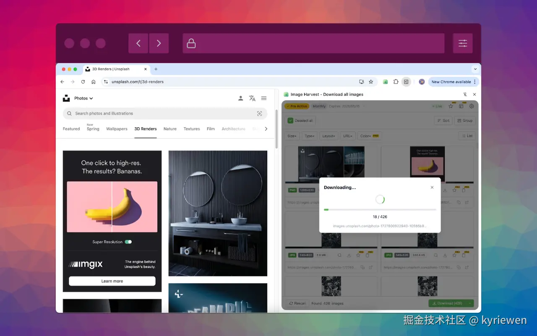The height and width of the screenshot is (336, 537).
Task: Open Image Harvest settings gear
Action: click(x=472, y=106)
